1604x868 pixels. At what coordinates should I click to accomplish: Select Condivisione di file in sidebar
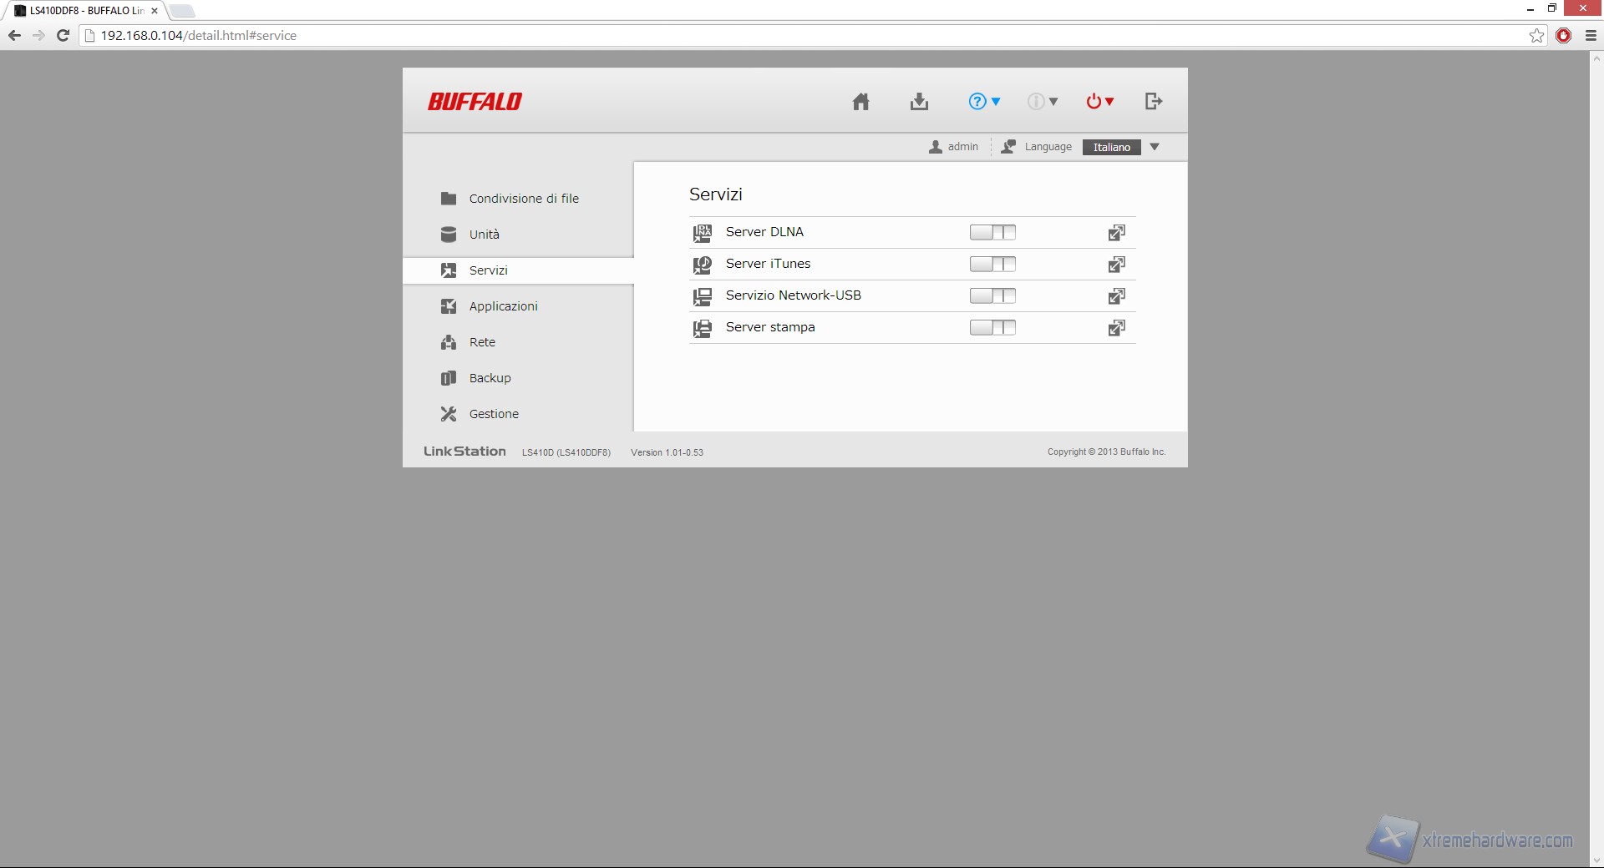pos(523,199)
